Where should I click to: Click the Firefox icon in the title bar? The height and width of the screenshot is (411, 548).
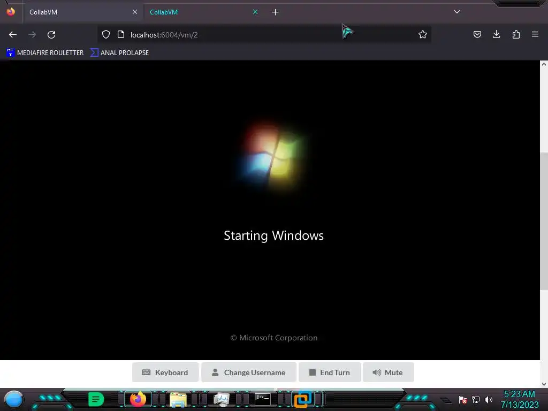pos(11,12)
